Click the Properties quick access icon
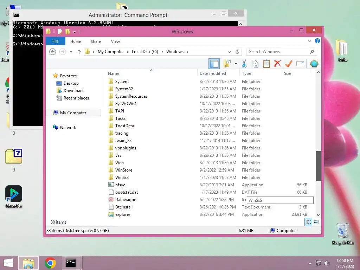This screenshot has height=270, width=360. [x=60, y=31]
